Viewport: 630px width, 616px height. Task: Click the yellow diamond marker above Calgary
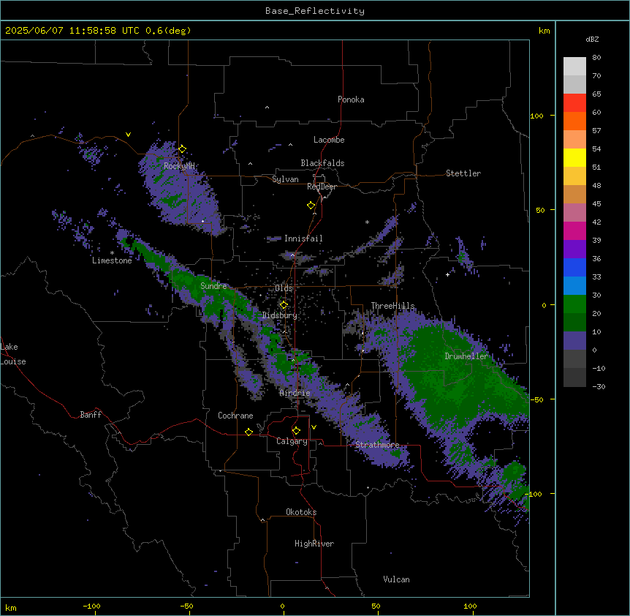tap(296, 431)
